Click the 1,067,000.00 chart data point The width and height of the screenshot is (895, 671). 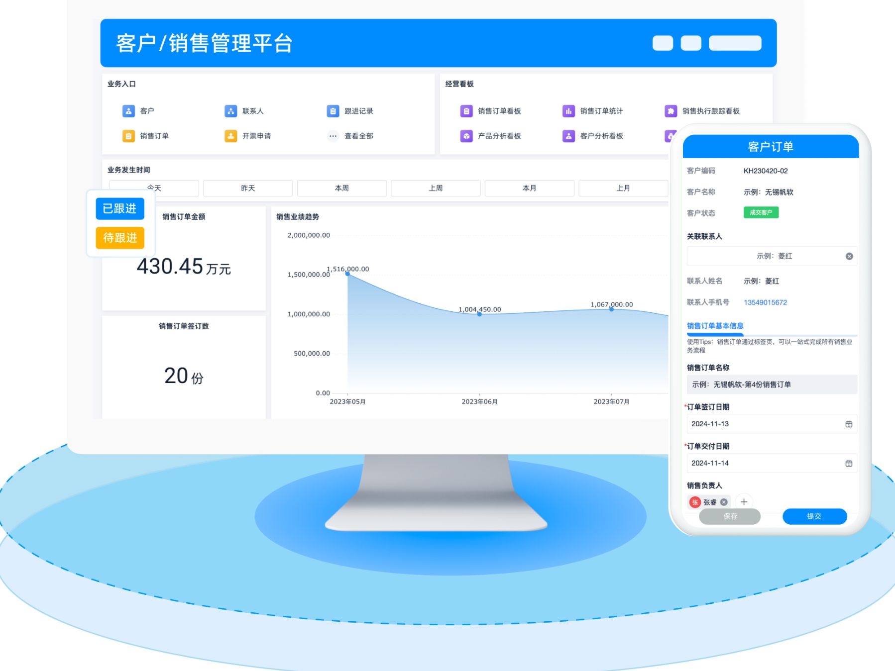[611, 309]
